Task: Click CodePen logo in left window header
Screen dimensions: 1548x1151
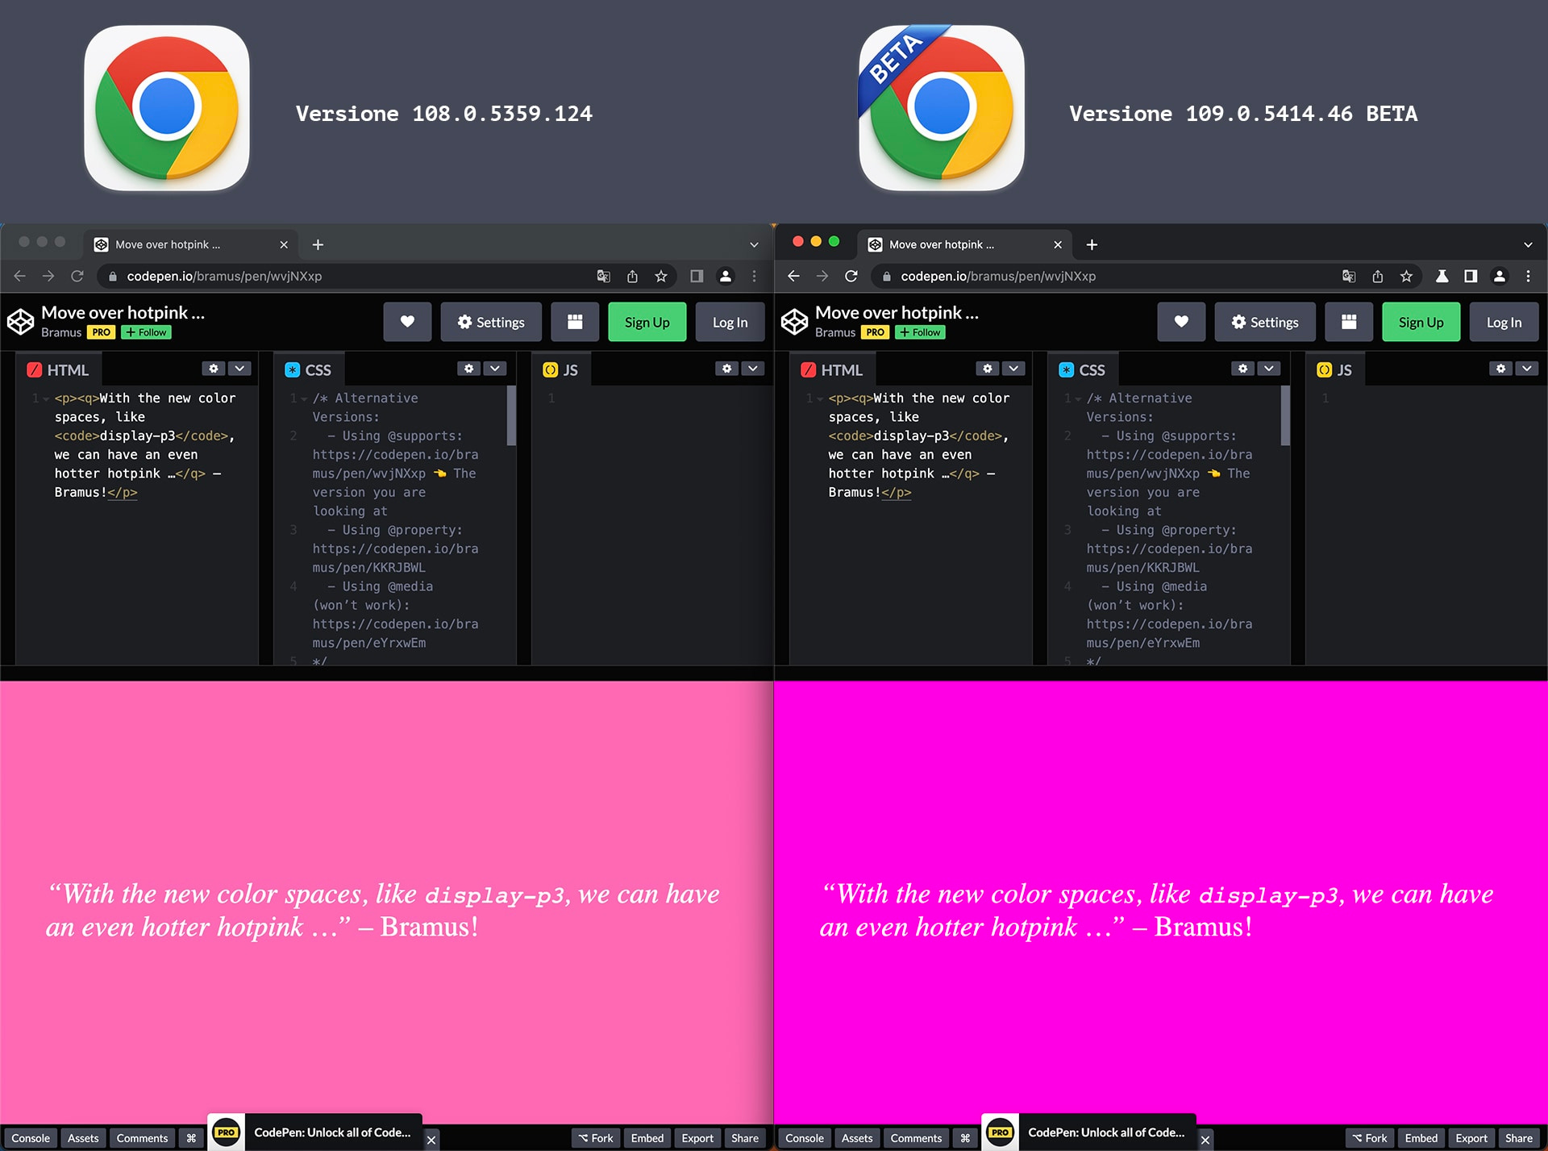Action: 21,321
